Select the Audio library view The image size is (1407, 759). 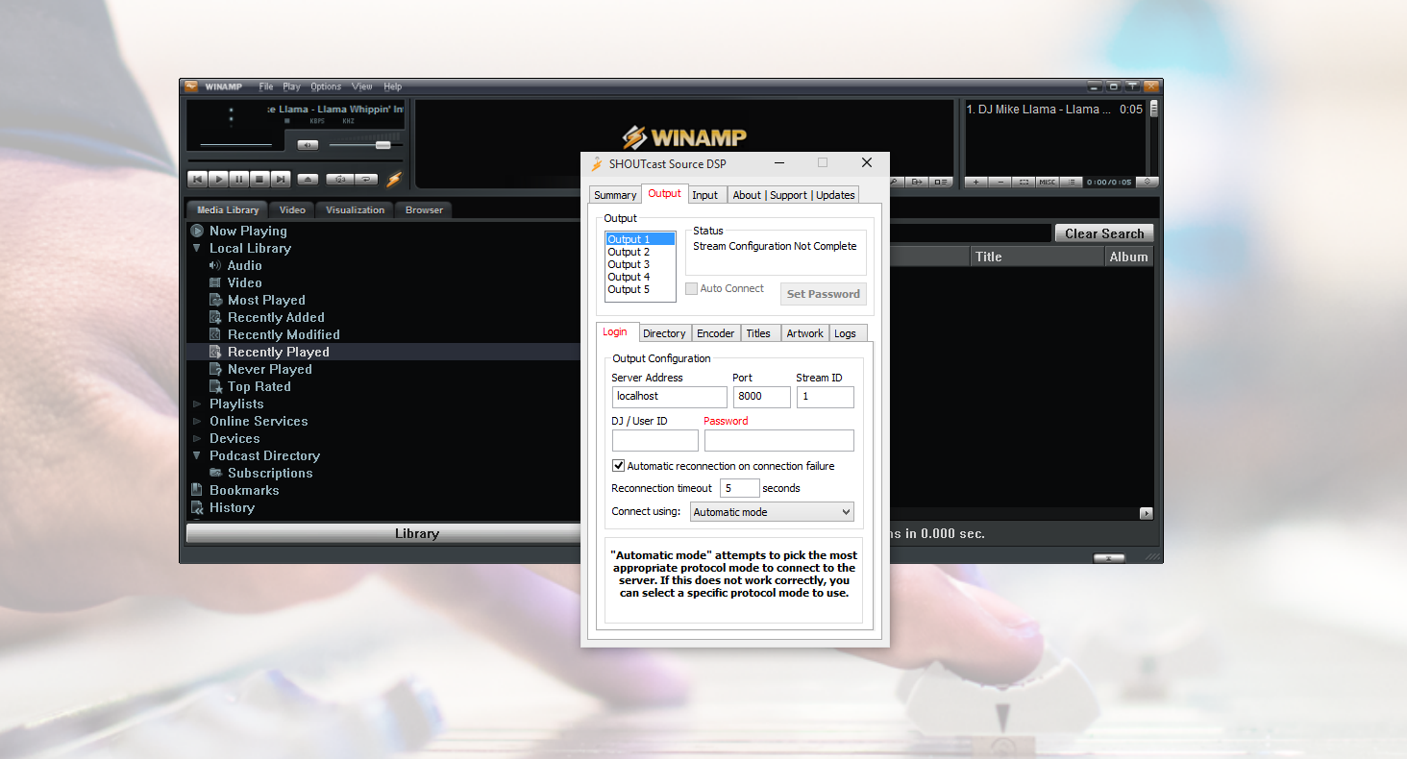click(244, 265)
